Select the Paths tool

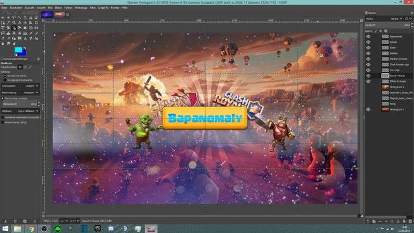(3, 23)
